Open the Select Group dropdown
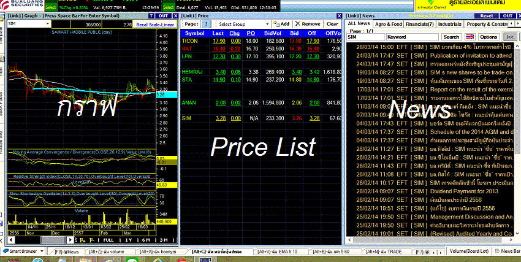Viewport: 521px width, 262px height. tap(267, 25)
